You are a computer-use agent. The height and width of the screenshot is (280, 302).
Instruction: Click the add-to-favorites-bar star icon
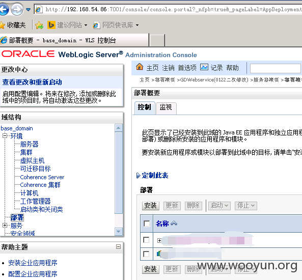[39, 25]
